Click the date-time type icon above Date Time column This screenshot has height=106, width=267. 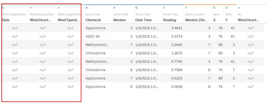pyautogui.click(x=136, y=8)
